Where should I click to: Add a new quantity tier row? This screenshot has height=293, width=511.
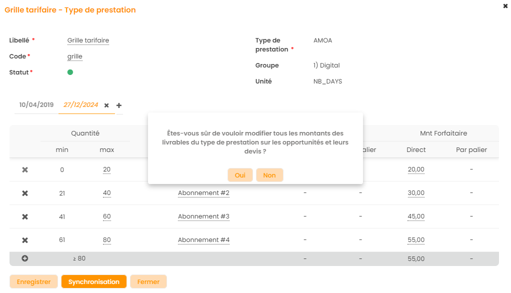click(x=25, y=258)
